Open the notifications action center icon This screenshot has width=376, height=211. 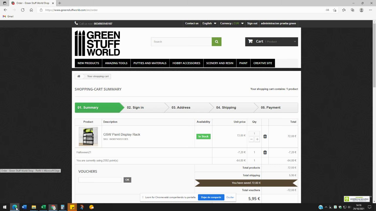tap(370, 207)
